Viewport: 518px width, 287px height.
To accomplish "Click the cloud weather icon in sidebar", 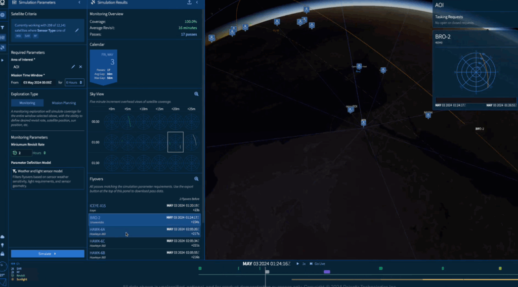I will point(3,237).
